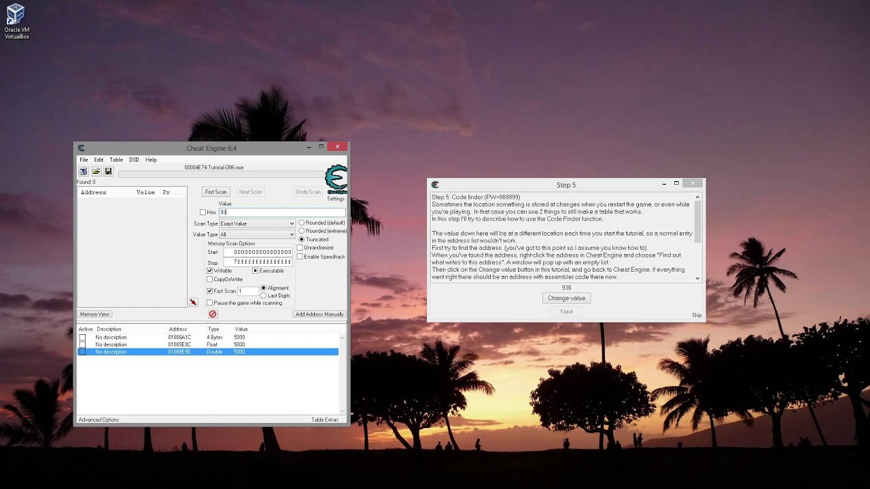Open Memory View
This screenshot has height=489, width=870.
[94, 314]
